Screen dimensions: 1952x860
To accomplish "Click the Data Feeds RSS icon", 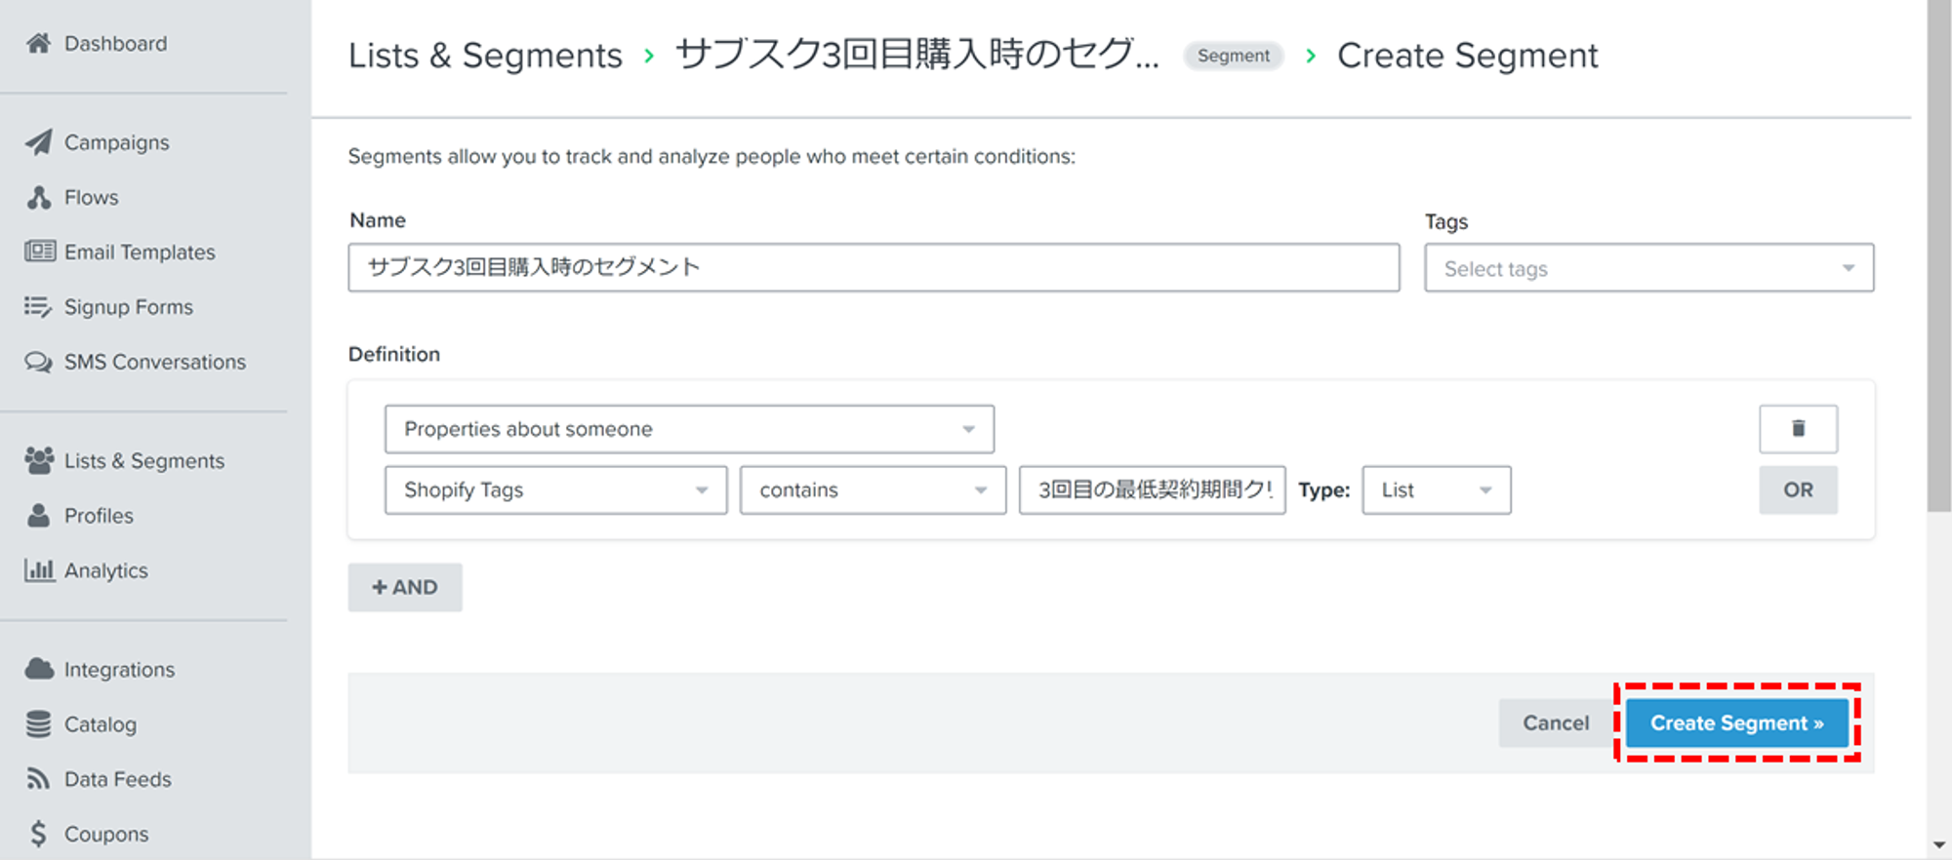I will coord(38,779).
